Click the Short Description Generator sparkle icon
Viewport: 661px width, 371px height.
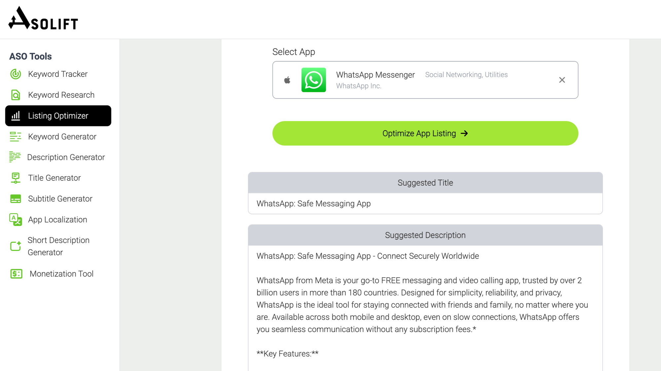pos(16,246)
